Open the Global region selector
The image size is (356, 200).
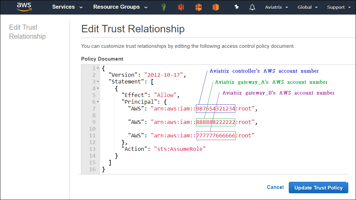point(307,7)
